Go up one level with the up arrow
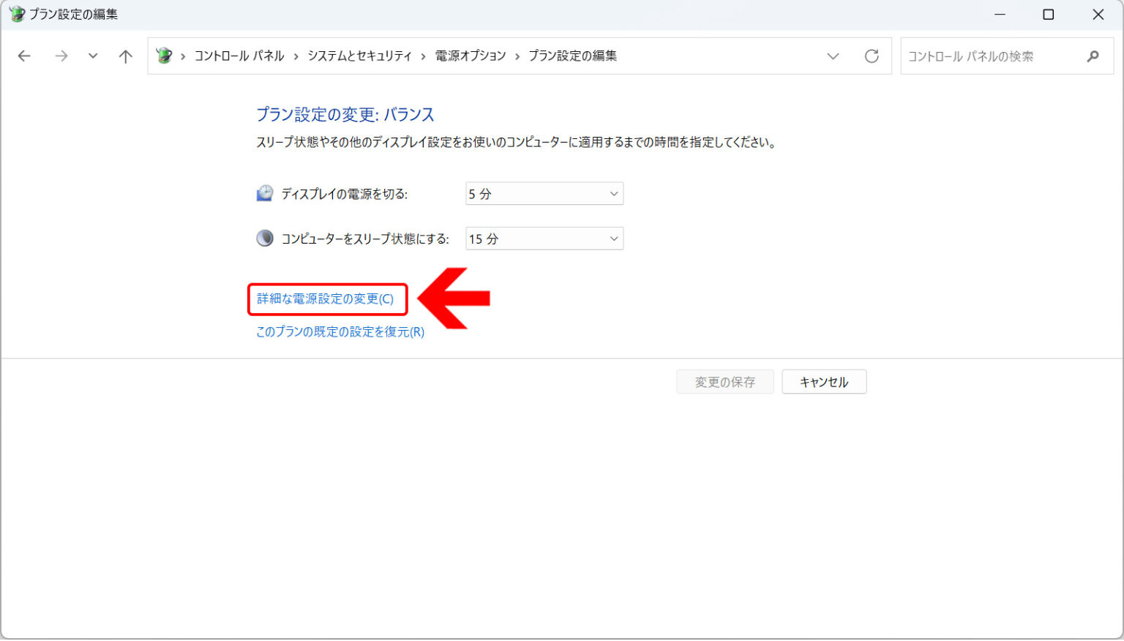This screenshot has width=1124, height=641. 126,56
